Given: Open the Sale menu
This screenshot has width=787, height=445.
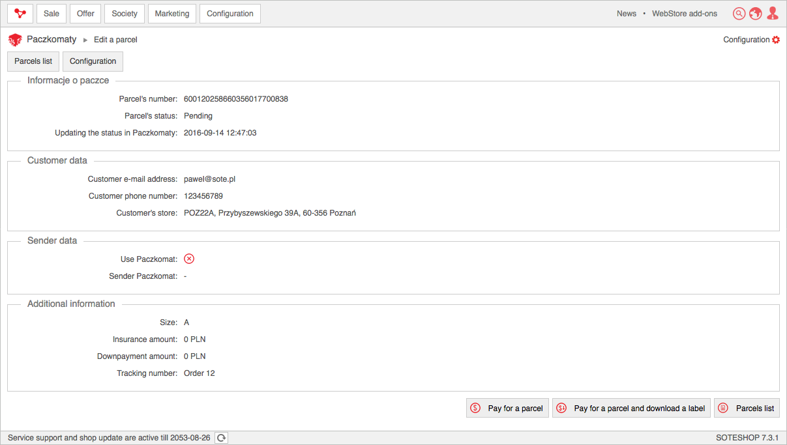Looking at the screenshot, I should 52,14.
